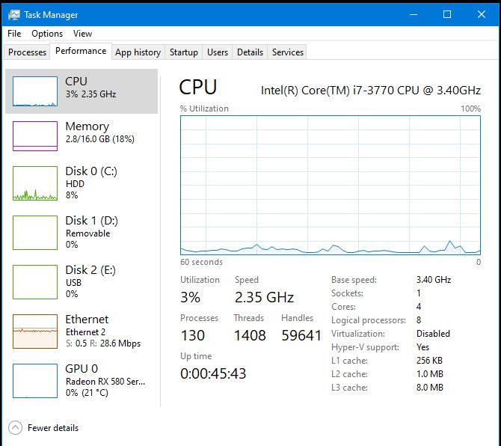Collapse view with Fewer details arrow
Image resolution: width=501 pixels, height=446 pixels.
pos(16,428)
